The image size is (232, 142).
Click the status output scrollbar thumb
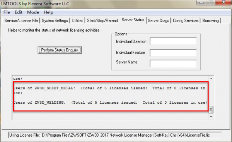click(211, 110)
